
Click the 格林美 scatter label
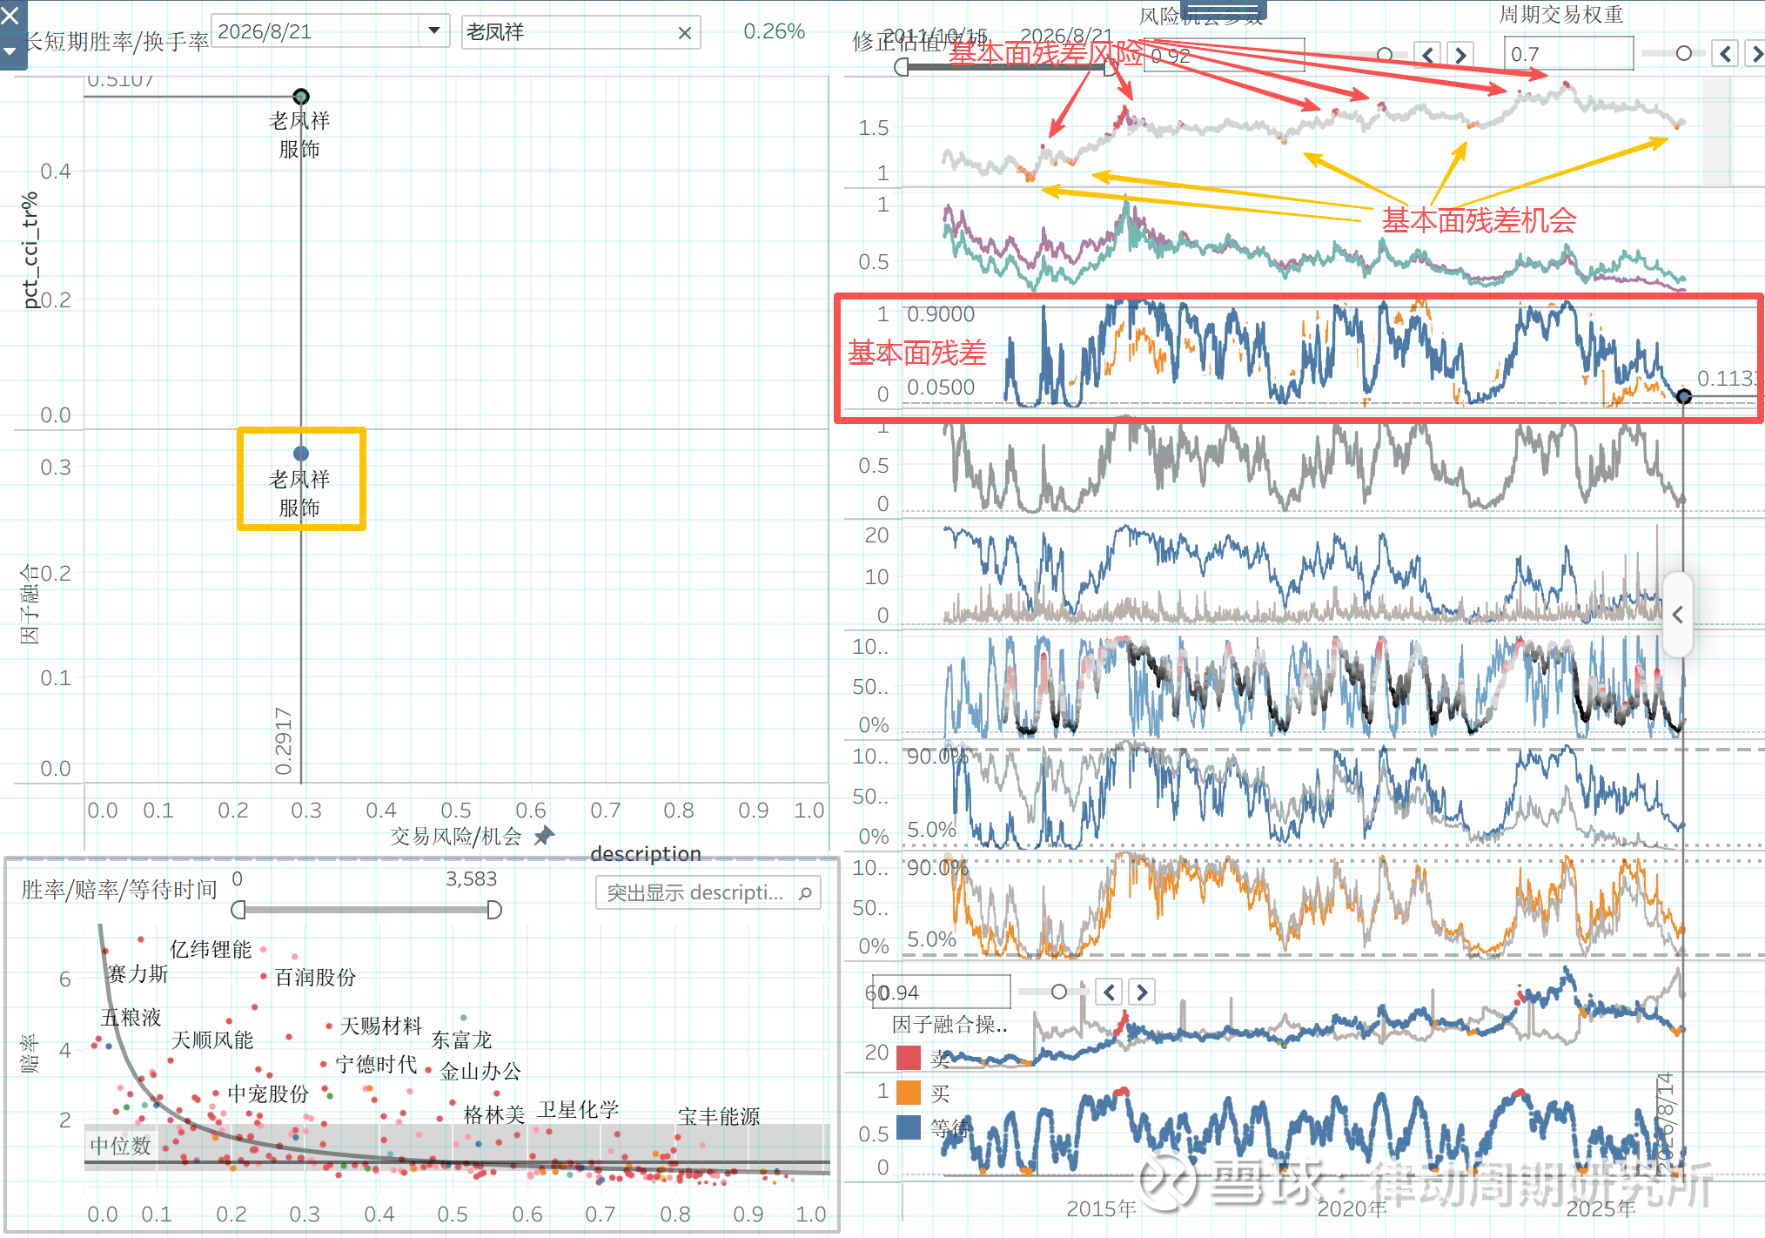[x=494, y=1114]
